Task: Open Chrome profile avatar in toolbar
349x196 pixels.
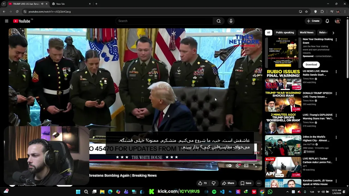Action: click(x=338, y=11)
